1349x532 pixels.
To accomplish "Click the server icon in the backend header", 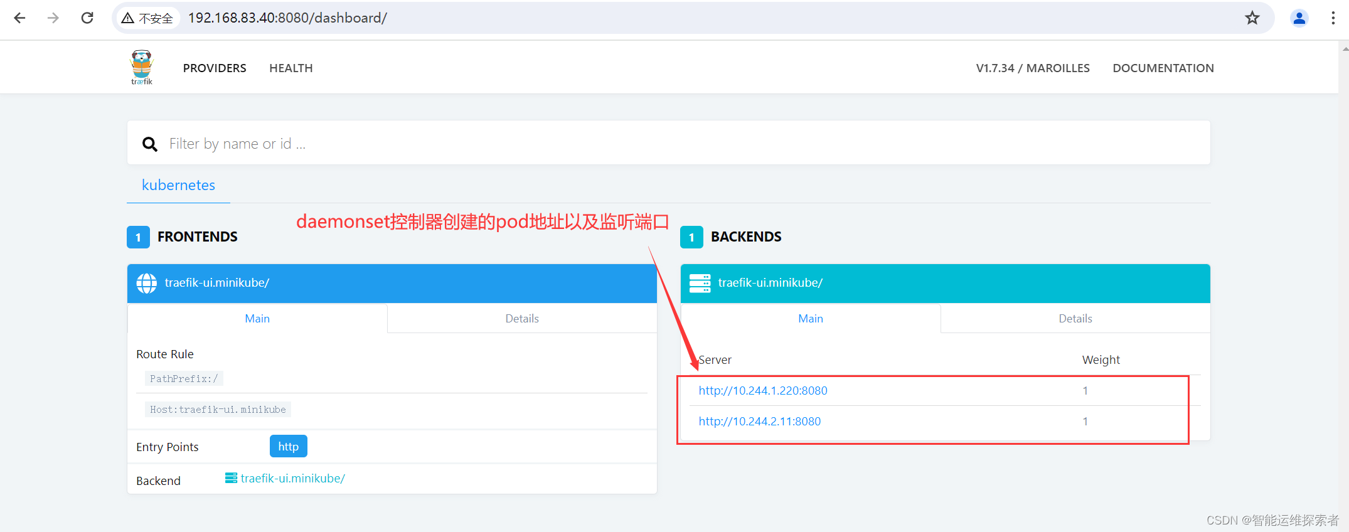I will click(x=700, y=283).
